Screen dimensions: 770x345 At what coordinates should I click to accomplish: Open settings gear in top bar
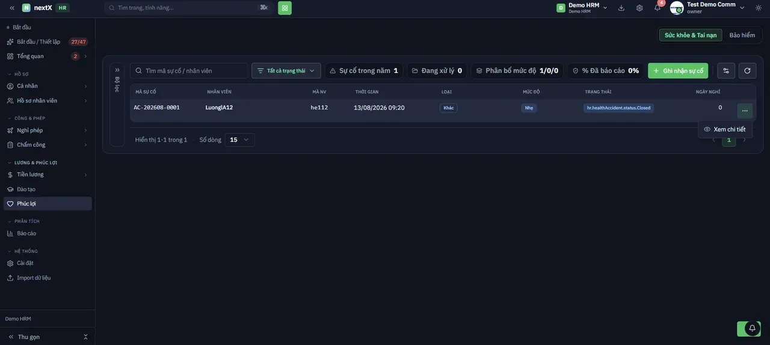(x=639, y=8)
